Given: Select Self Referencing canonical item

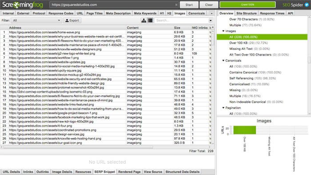Looking at the screenshot, I should [x=252, y=78].
